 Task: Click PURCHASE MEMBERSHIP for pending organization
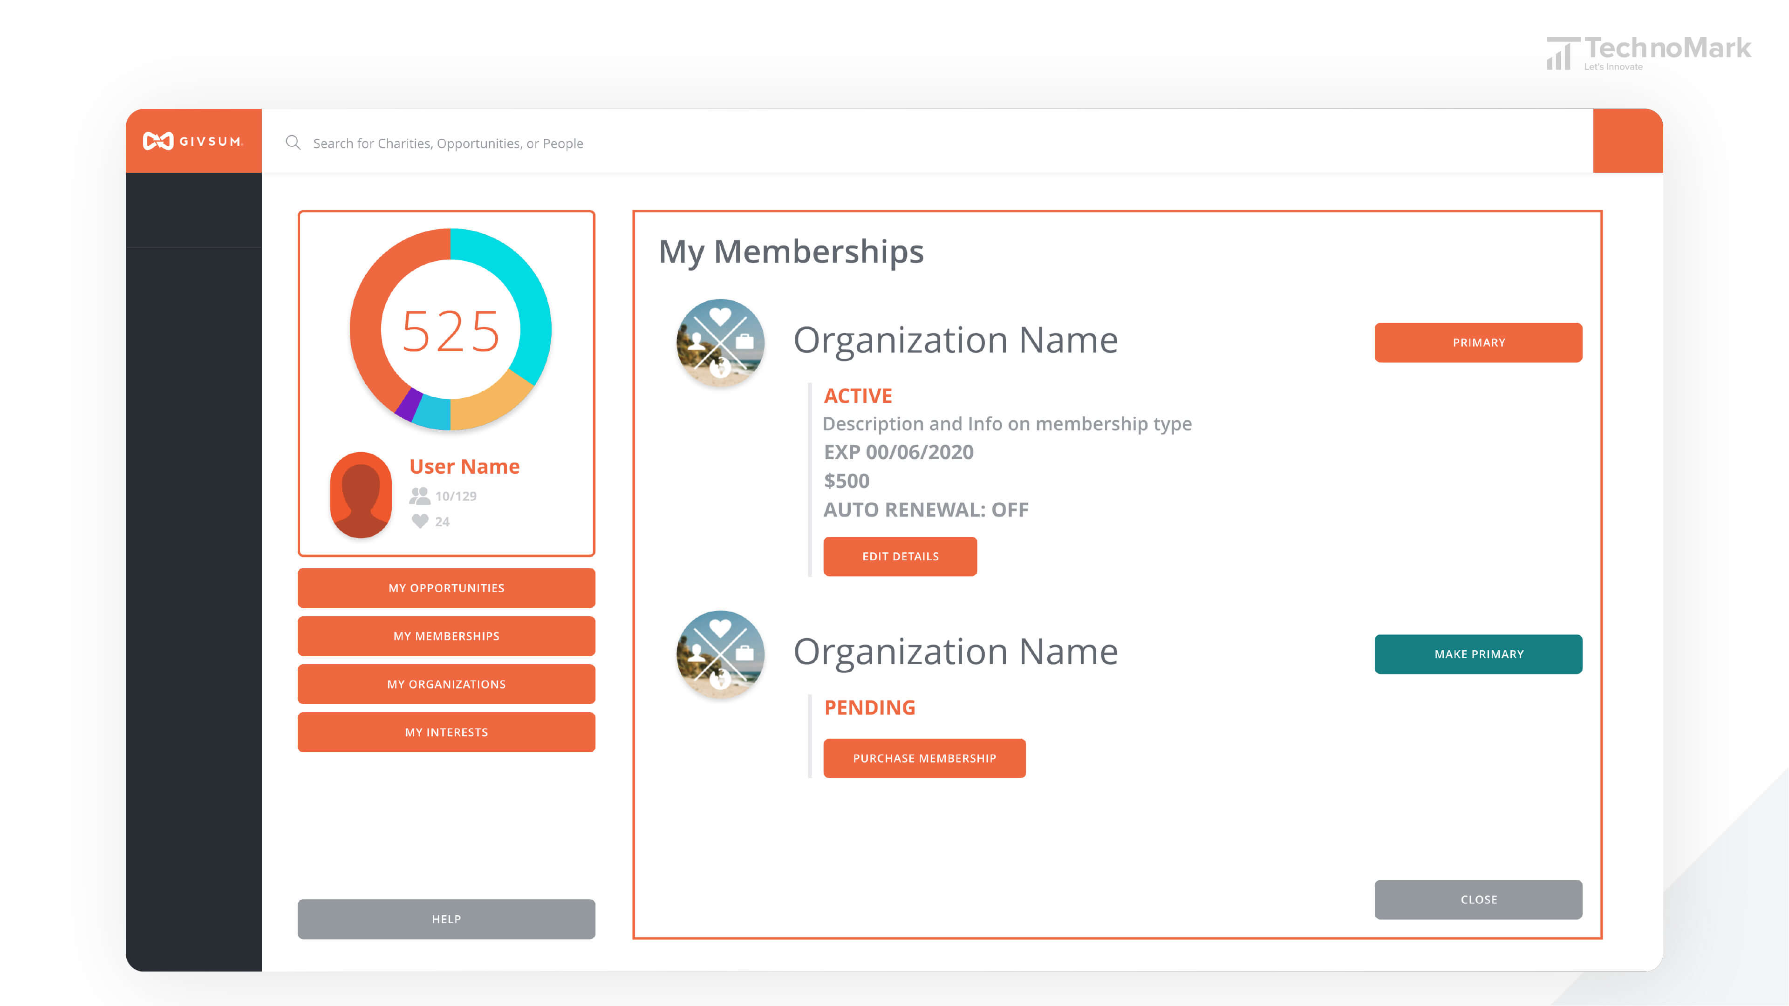pos(924,758)
